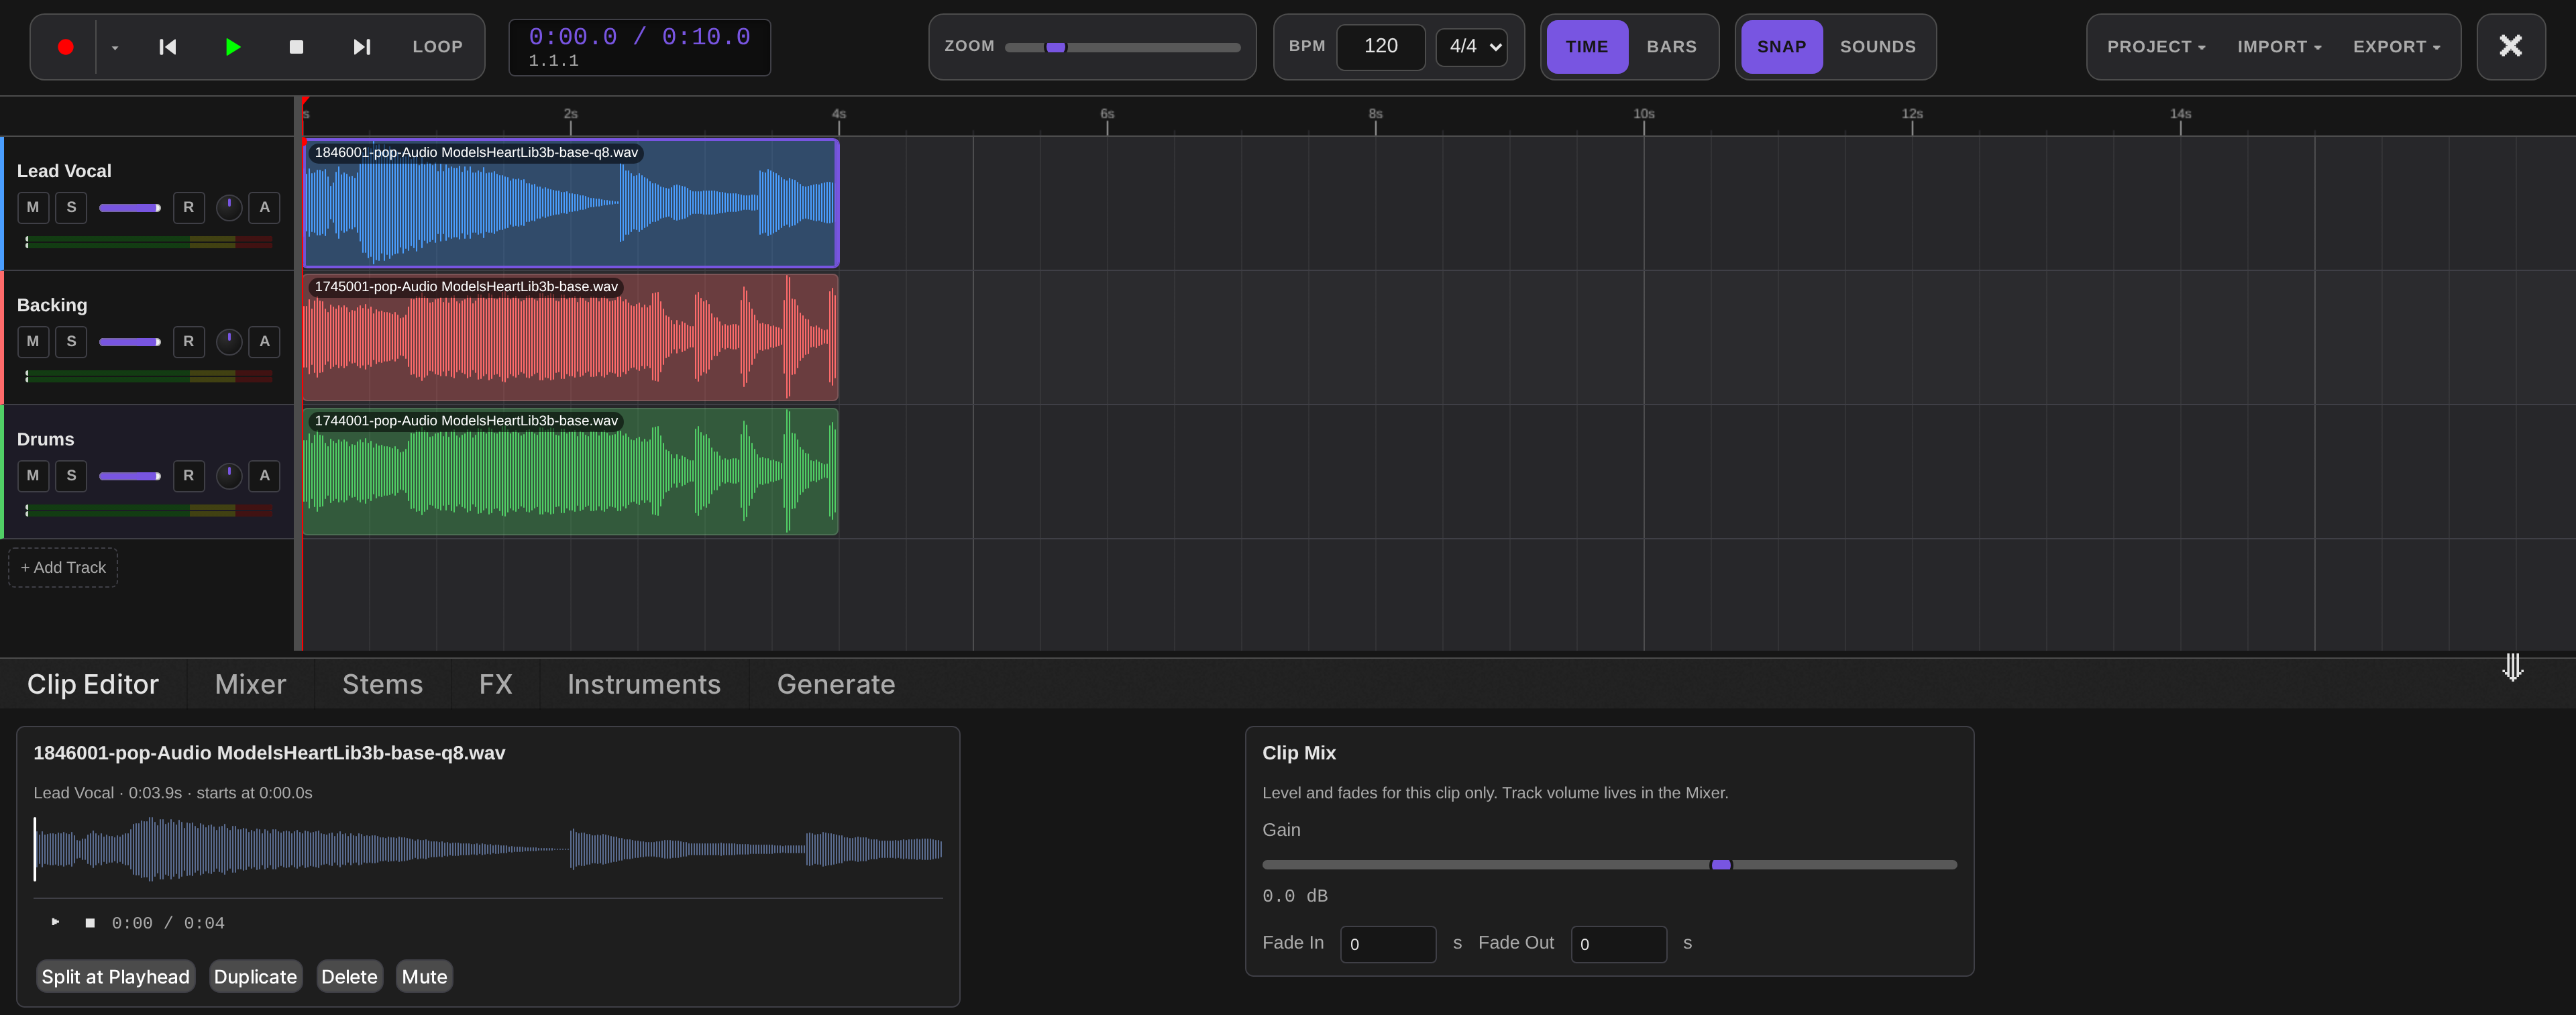The image size is (2576, 1015).
Task: Mute the Backing track
Action: tap(33, 341)
